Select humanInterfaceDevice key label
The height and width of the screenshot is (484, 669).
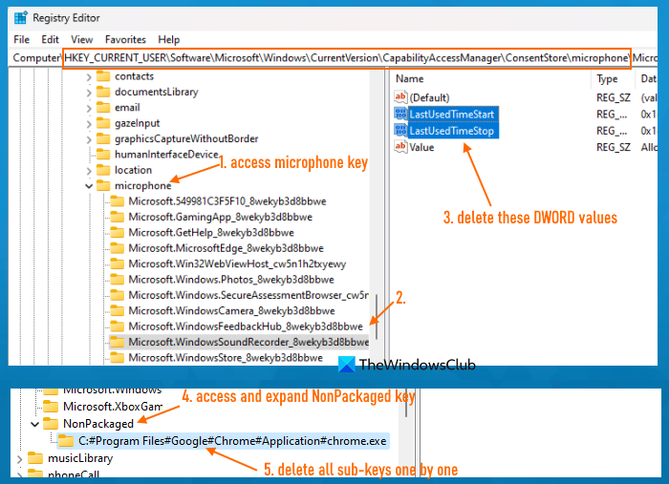click(166, 155)
